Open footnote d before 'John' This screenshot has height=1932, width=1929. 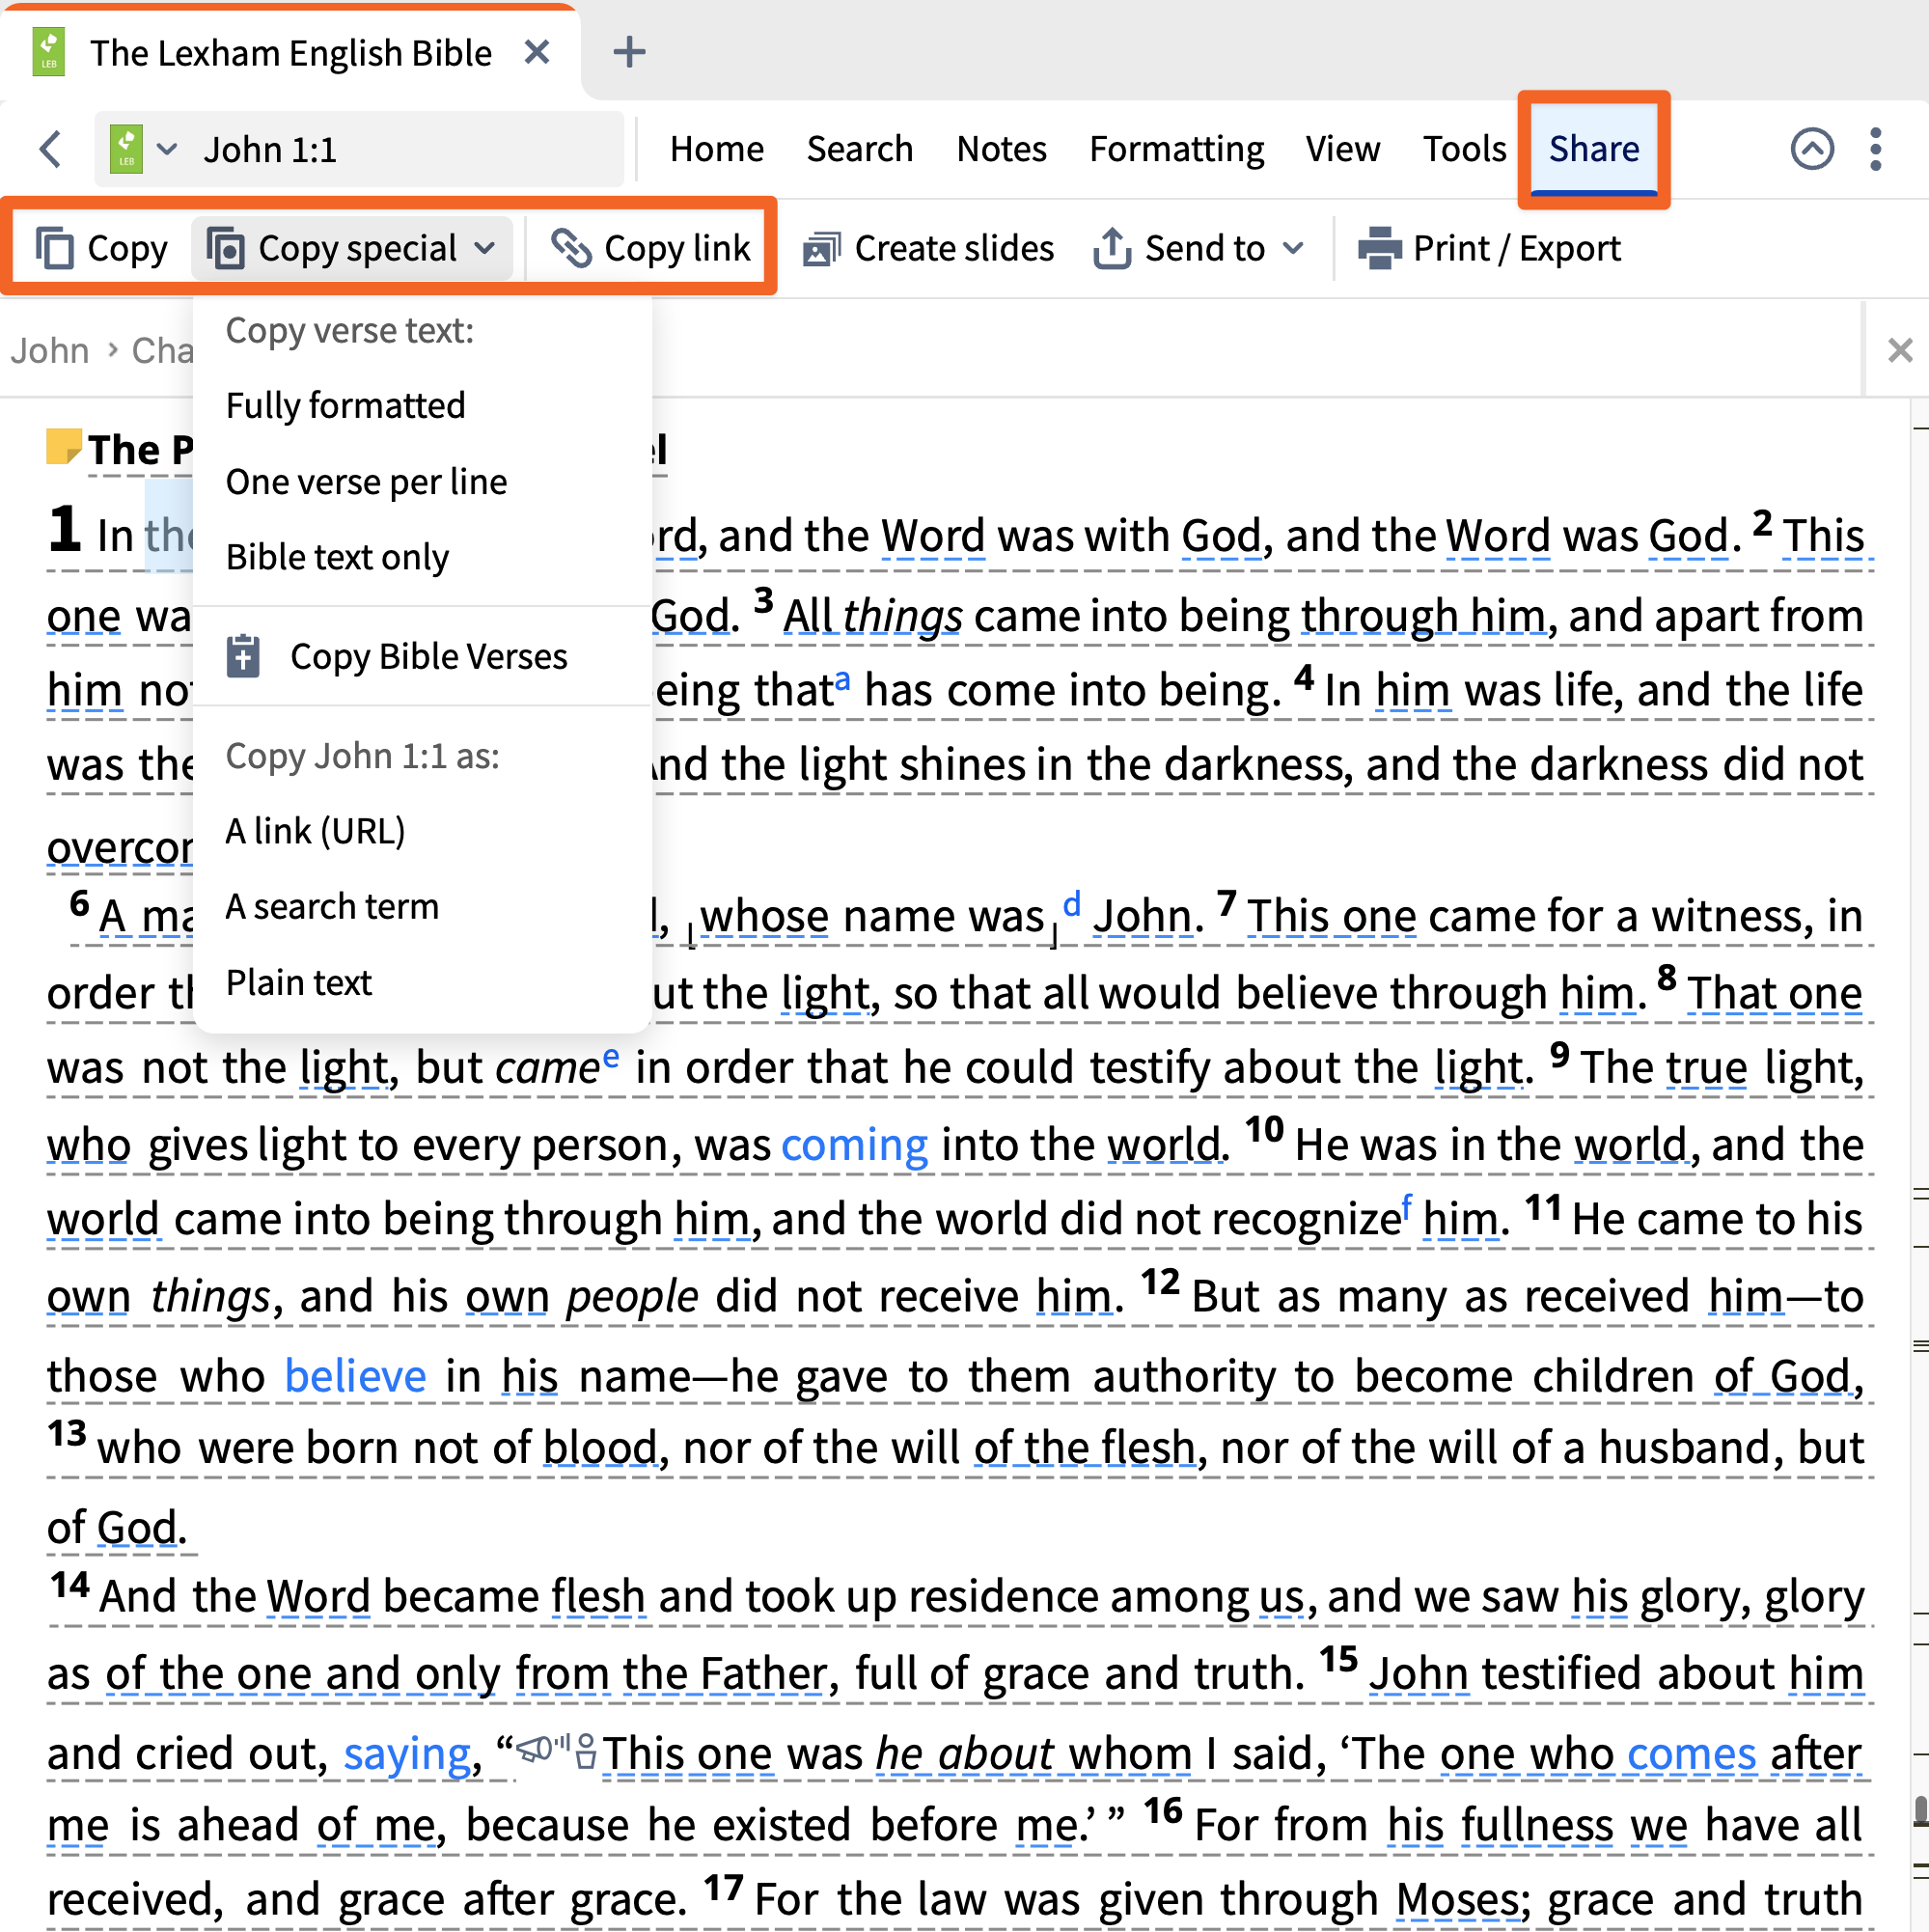[x=1072, y=905]
